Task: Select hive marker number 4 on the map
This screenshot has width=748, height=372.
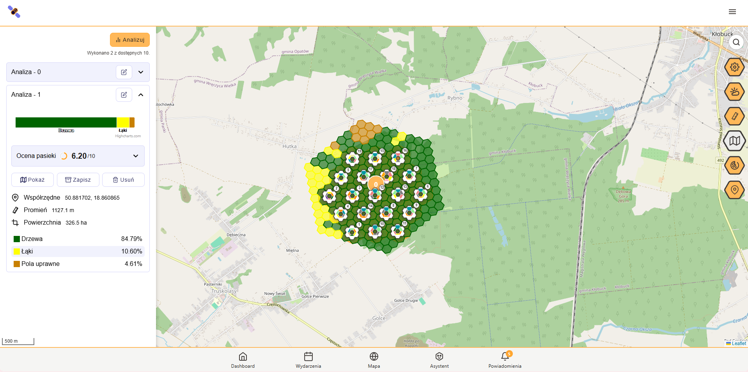Action: [x=341, y=214]
